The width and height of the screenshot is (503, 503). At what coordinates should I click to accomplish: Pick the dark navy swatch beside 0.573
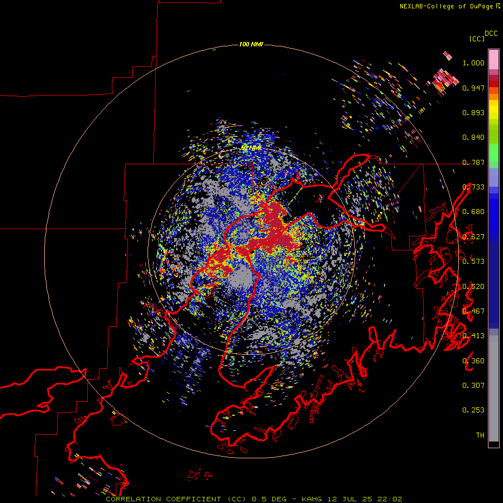point(493,282)
